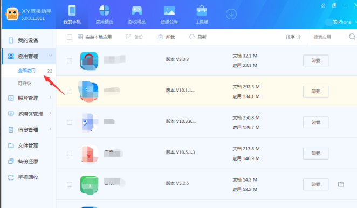Click the 手机回收 frame icon

click(11, 177)
